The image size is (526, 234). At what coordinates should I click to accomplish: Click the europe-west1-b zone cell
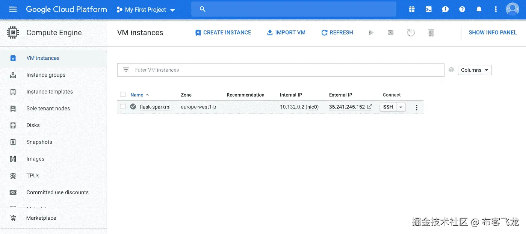(x=198, y=107)
